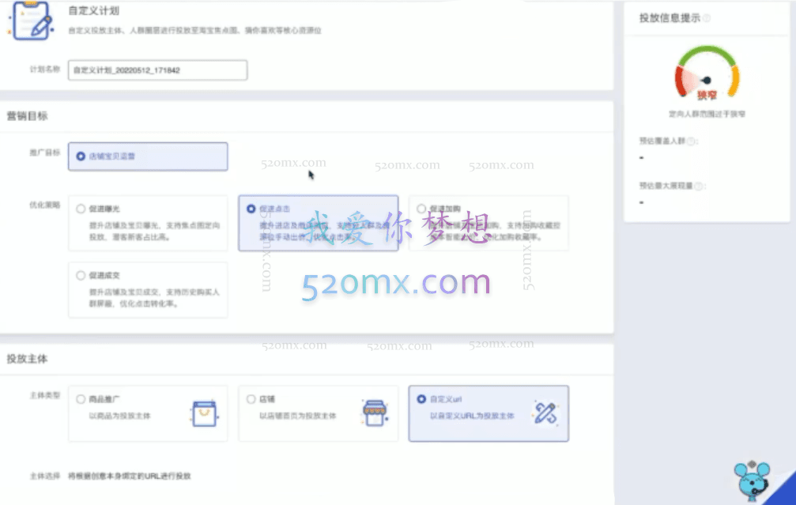Choose 店铺 as the subject type

point(251,398)
